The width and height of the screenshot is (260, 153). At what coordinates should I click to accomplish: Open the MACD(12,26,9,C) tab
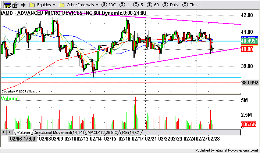(x=103, y=132)
